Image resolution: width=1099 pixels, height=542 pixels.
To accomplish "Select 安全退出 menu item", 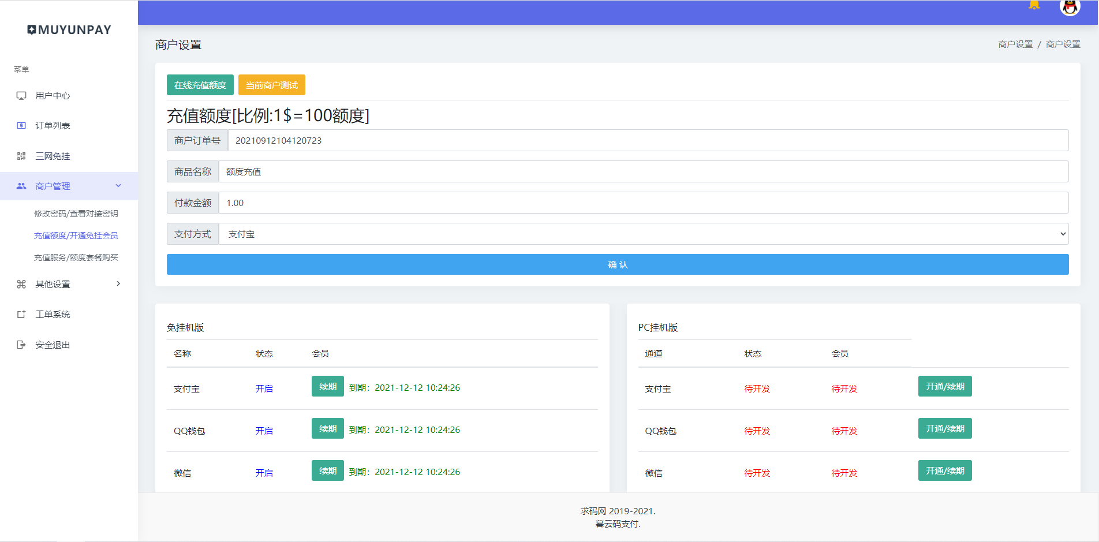I will tap(53, 345).
